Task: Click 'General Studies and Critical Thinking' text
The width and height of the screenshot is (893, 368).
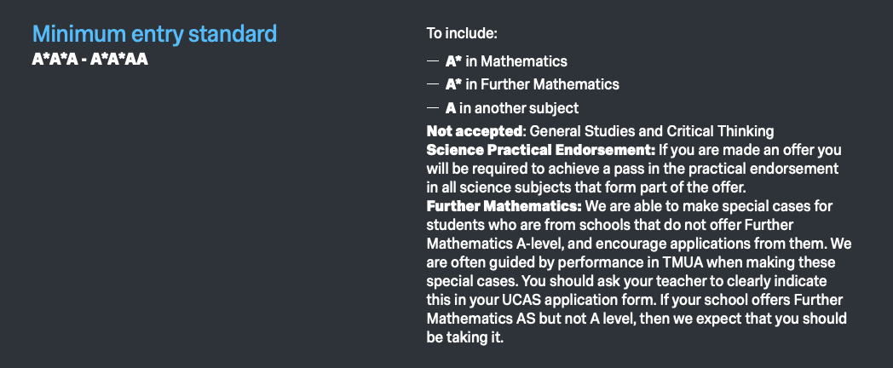Action: pos(652,131)
